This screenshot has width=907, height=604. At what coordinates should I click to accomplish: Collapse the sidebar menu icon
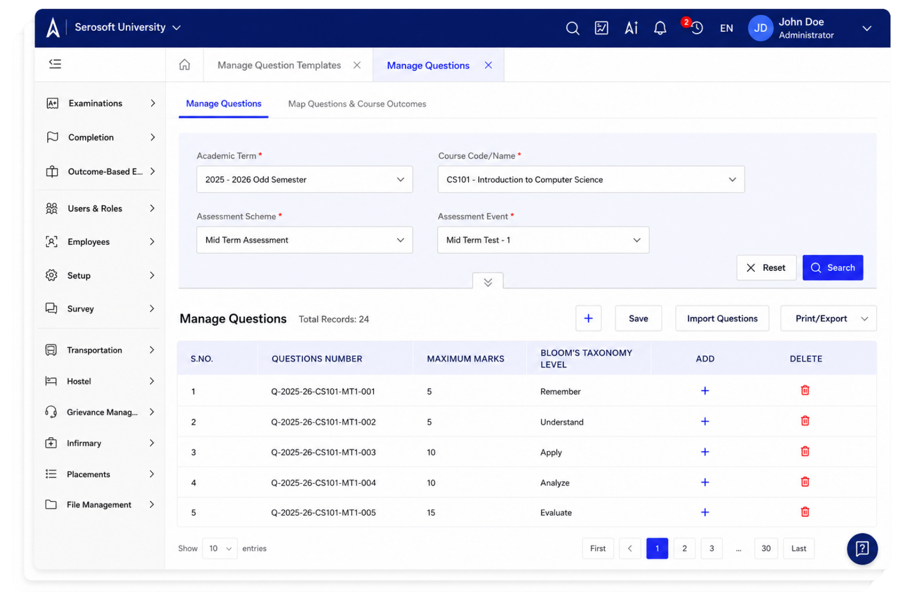pyautogui.click(x=55, y=64)
